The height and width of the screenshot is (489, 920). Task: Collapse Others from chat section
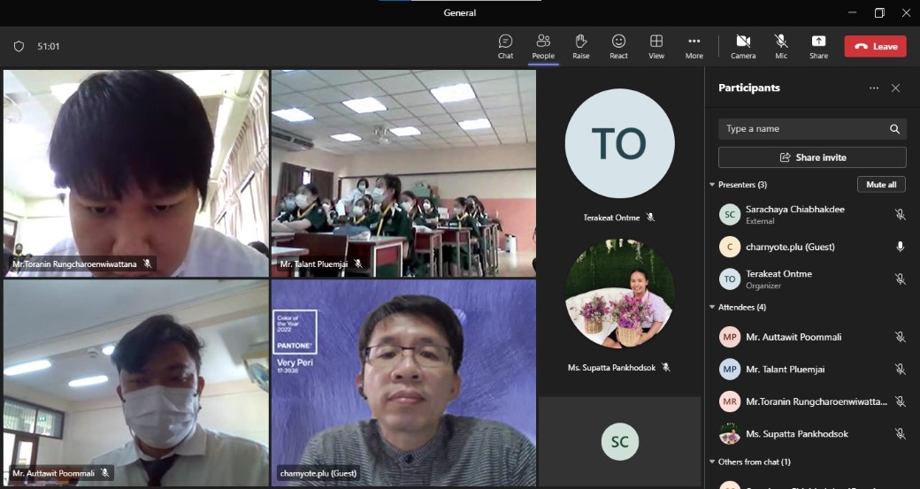(x=712, y=462)
